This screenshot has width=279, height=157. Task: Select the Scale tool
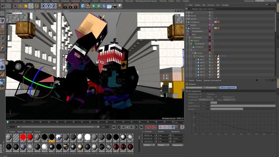pos(26,6)
